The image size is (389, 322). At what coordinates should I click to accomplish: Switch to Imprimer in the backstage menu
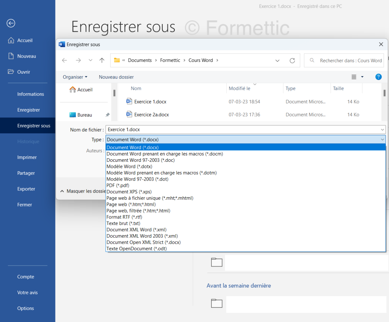27,157
